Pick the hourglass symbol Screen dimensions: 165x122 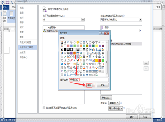[81, 68]
